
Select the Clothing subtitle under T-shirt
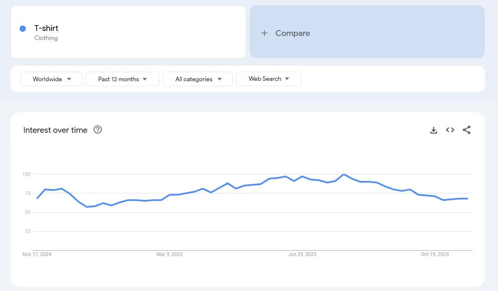point(46,38)
